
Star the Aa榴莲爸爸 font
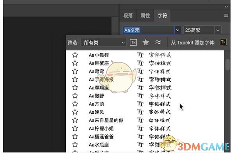[x=75, y=136]
